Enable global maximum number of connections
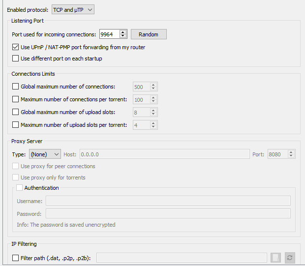The width and height of the screenshot is (305, 266). [x=16, y=87]
